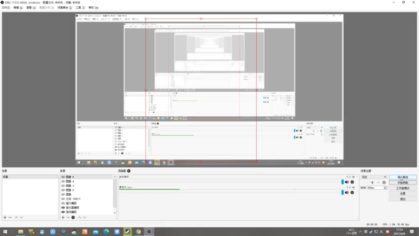This screenshot has width=419, height=236.
Task: Open the 编辑(E) menu
Action: click(x=18, y=8)
